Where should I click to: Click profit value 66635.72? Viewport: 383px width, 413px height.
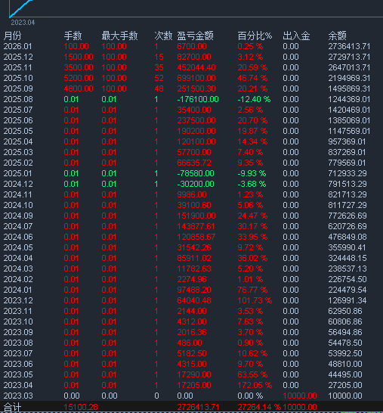click(x=194, y=163)
